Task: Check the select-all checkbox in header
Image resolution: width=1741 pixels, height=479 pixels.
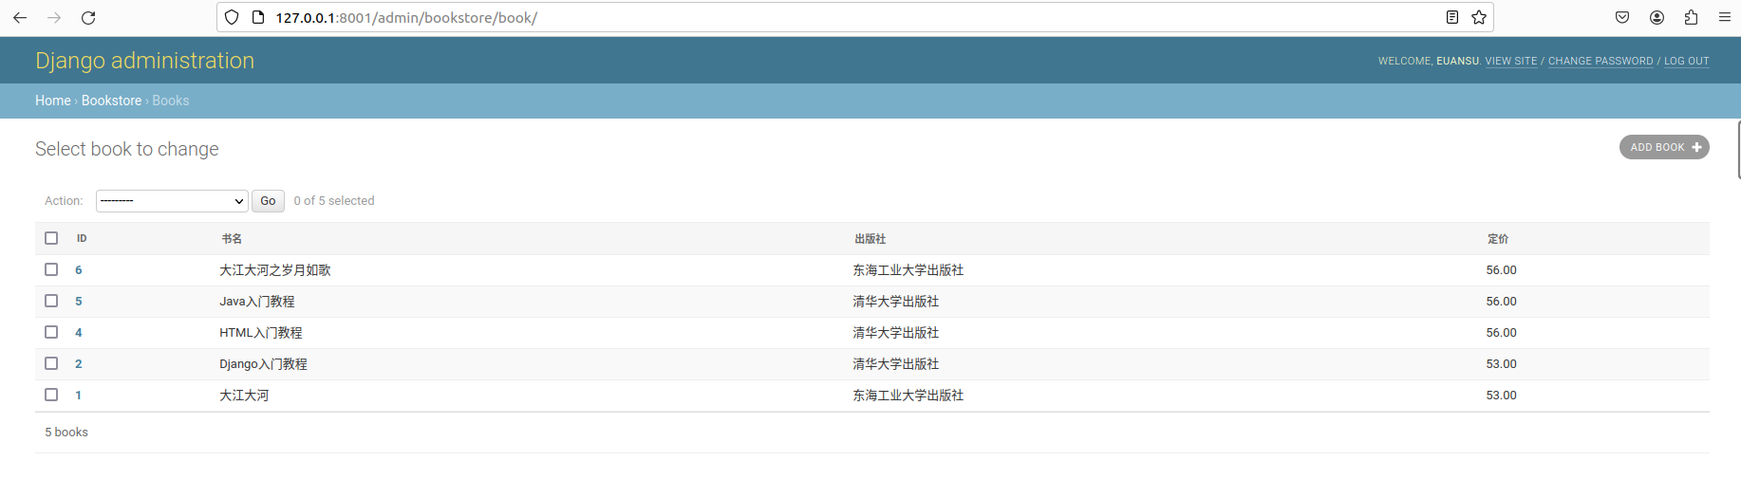Action: pyautogui.click(x=51, y=238)
